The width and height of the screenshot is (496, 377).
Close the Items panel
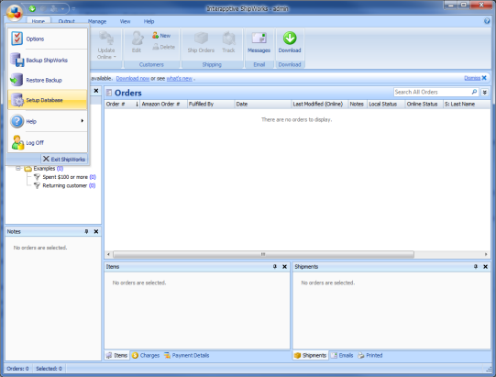coord(285,267)
